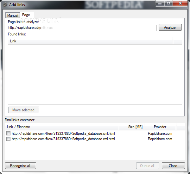The image size is (190, 174).
Task: Click the Move selected button
Action: (24, 110)
